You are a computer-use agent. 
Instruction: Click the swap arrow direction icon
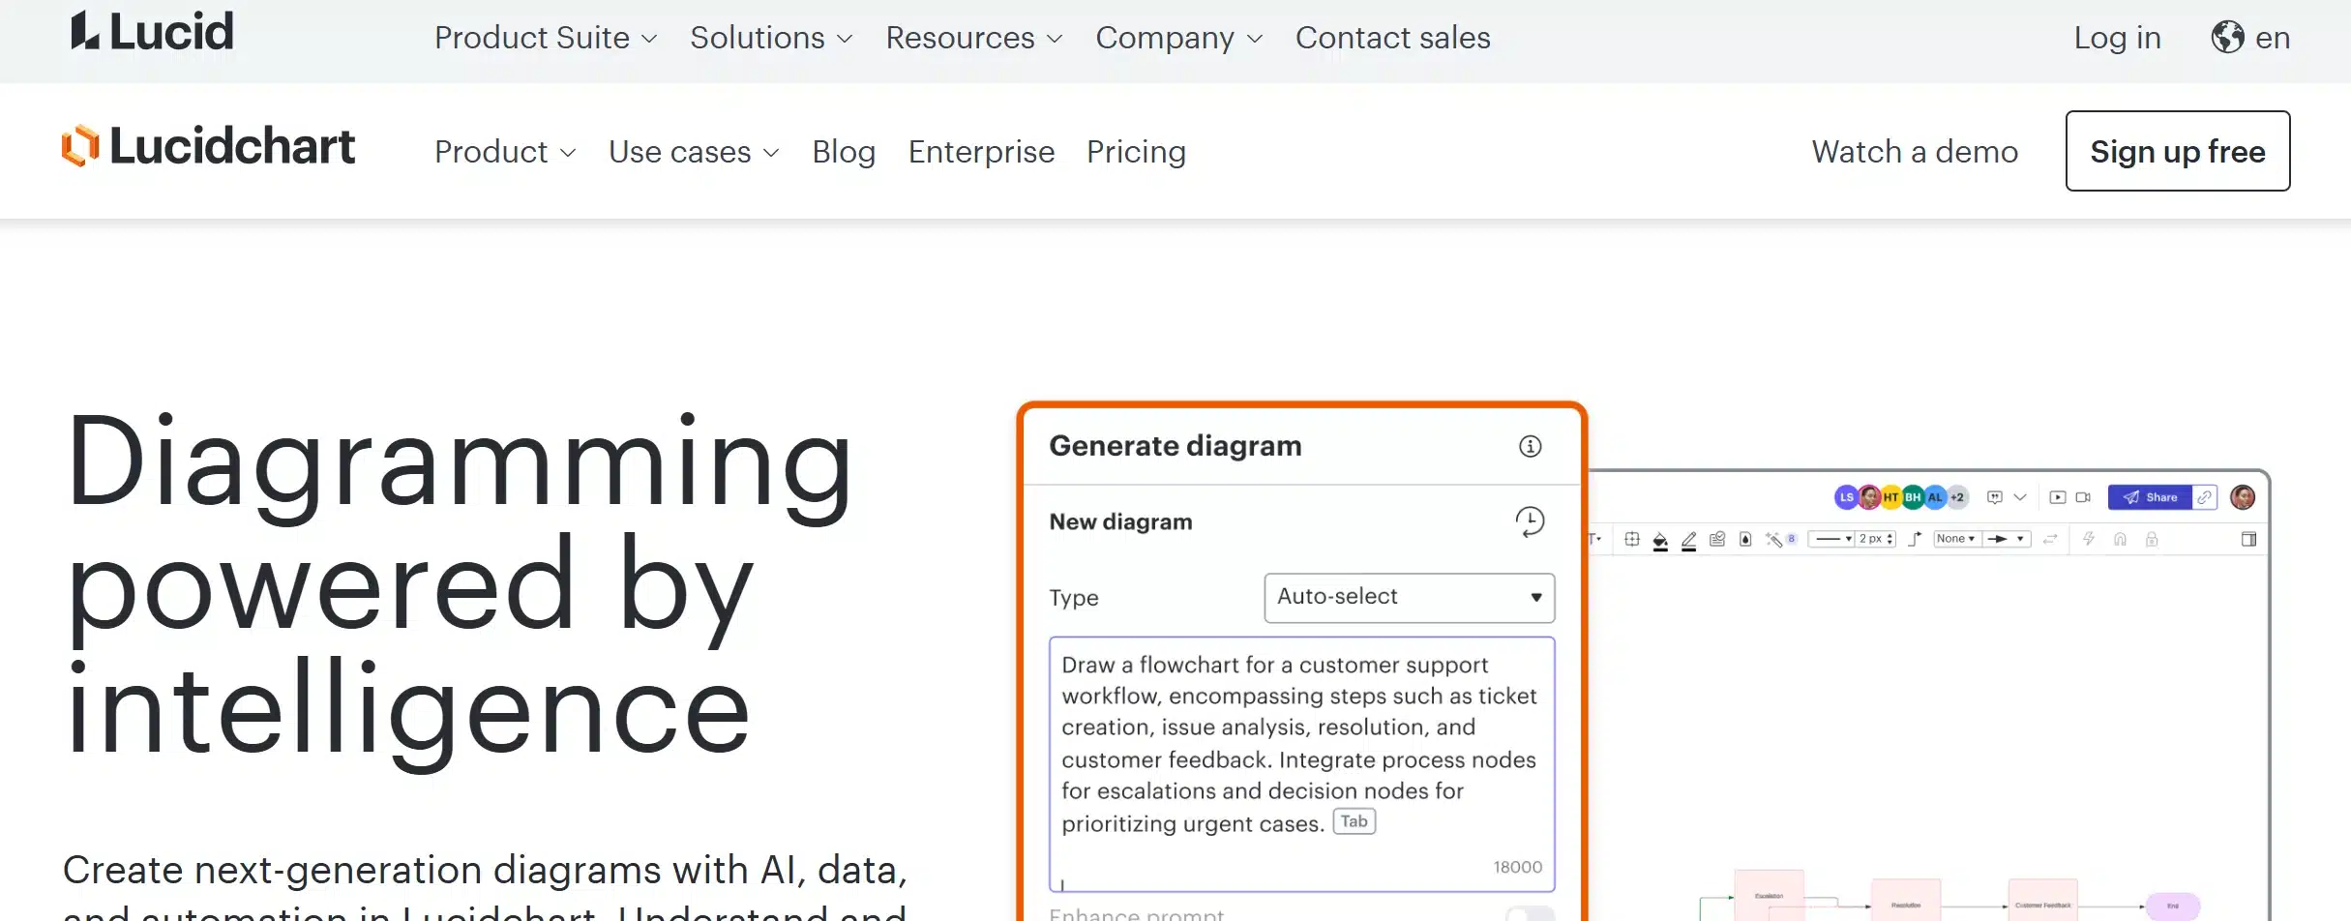pyautogui.click(x=2050, y=540)
